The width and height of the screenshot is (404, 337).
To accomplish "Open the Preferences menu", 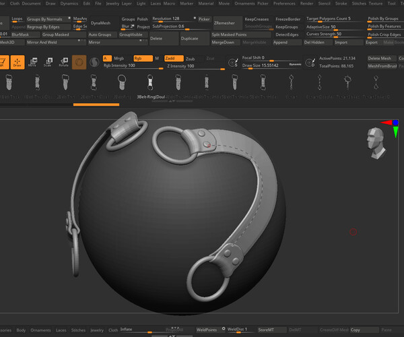I will (284, 3).
